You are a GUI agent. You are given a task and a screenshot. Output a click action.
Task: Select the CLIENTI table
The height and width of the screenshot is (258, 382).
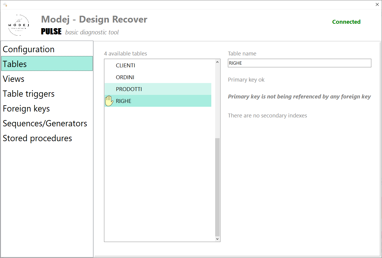pyautogui.click(x=158, y=65)
